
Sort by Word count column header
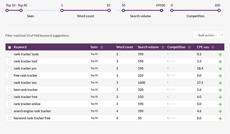click(124, 47)
